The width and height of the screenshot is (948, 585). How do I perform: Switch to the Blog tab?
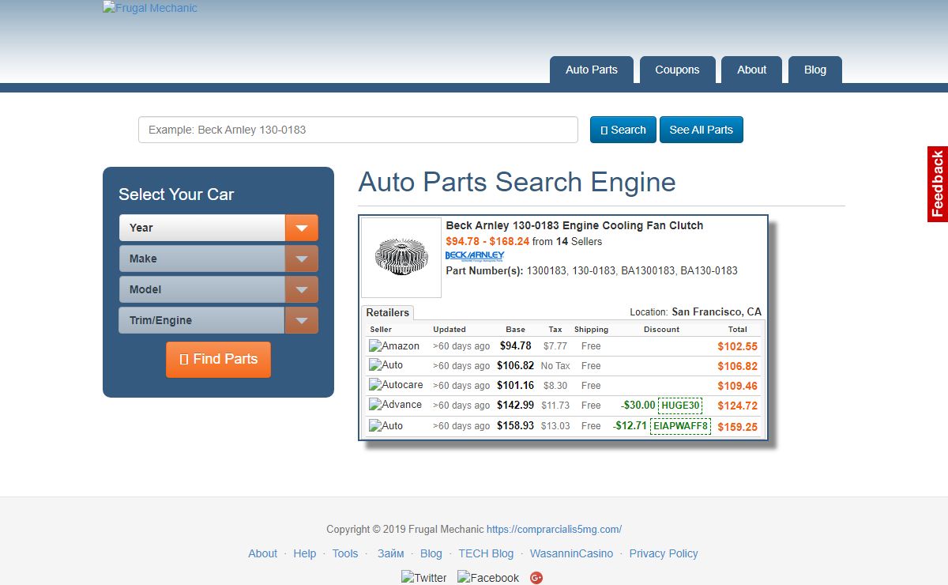[x=814, y=70]
